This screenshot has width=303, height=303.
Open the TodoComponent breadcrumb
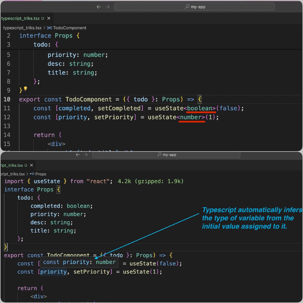pyautogui.click(x=70, y=28)
